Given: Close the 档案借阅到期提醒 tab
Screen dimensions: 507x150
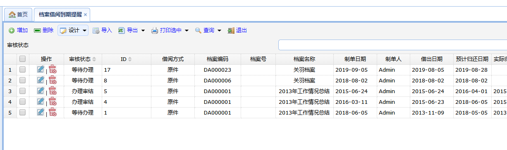Looking at the screenshot, I should [85, 14].
